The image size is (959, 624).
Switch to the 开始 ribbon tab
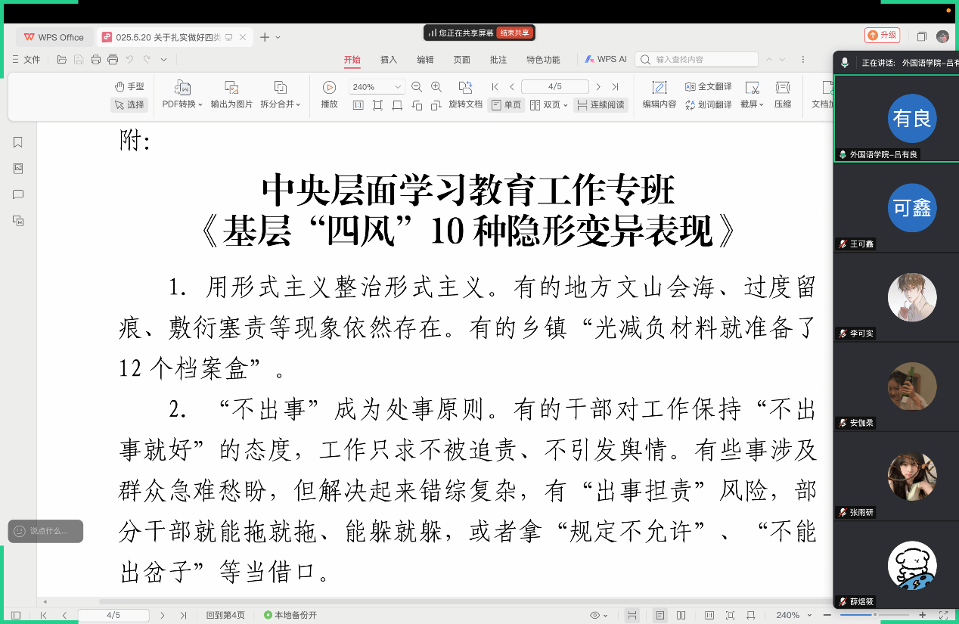click(352, 60)
